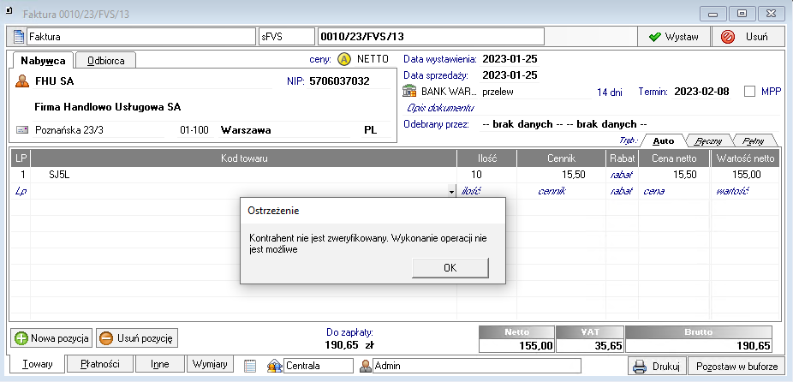
Task: Click the notepad icon in bottom bar
Action: pyautogui.click(x=251, y=366)
